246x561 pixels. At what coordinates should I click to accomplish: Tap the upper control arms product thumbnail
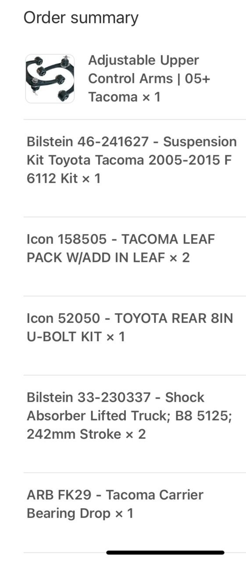tap(50, 79)
